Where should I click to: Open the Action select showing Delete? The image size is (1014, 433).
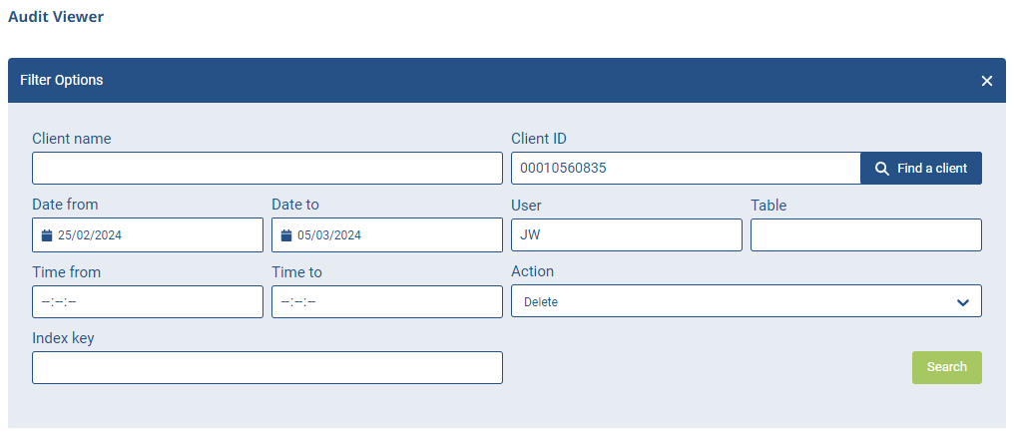pyautogui.click(x=747, y=301)
